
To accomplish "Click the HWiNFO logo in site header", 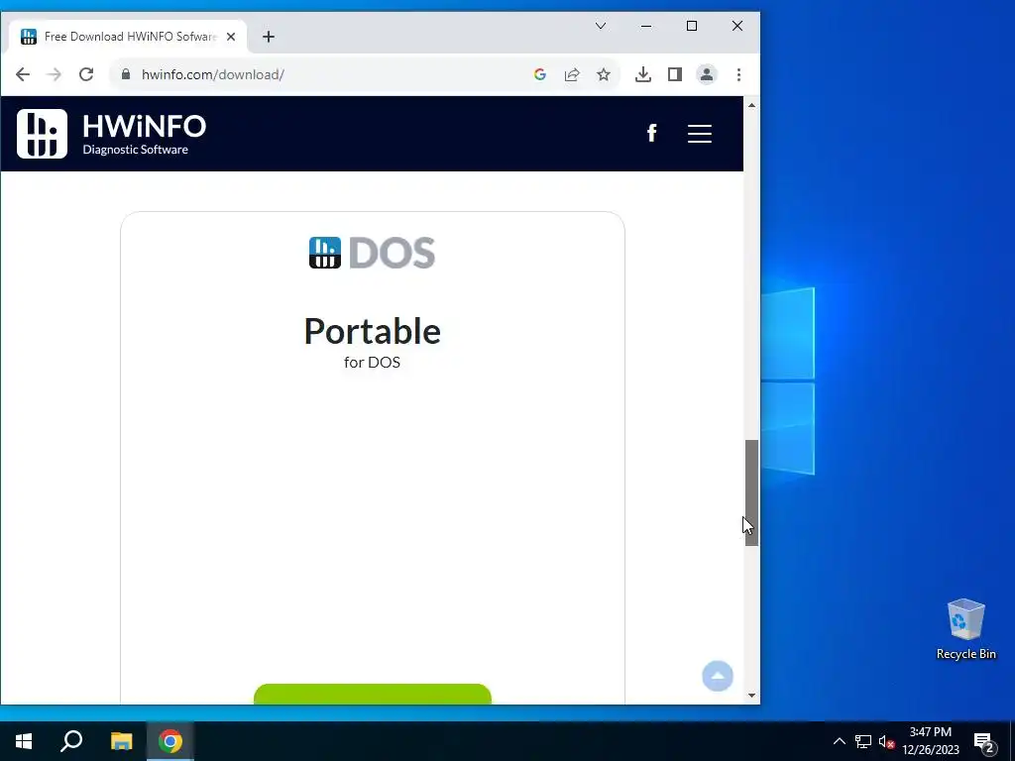I will [111, 134].
